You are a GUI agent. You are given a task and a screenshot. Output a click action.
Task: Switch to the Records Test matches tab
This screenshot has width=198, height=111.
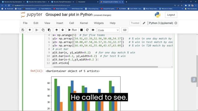(38, 2)
